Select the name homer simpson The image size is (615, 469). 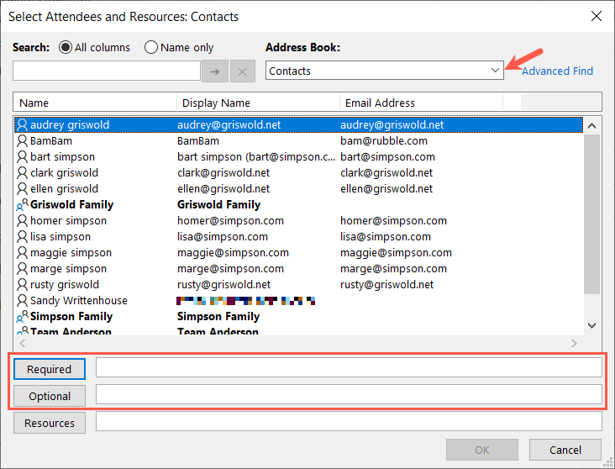(x=68, y=220)
